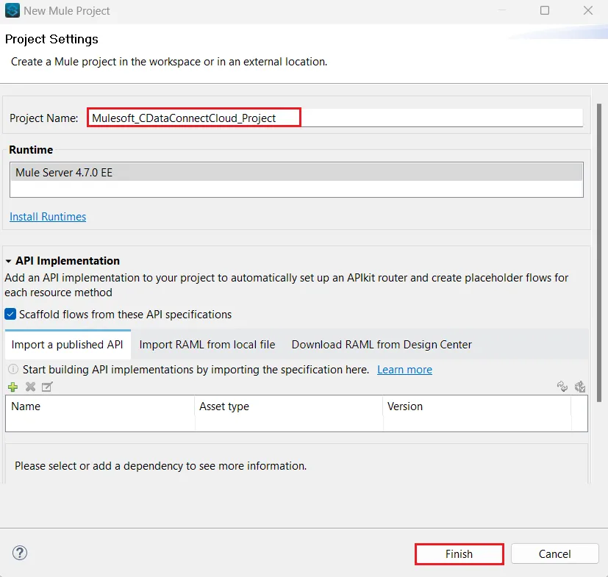Click the Mule Project icon in the title bar
608x577 pixels.
(x=10, y=10)
